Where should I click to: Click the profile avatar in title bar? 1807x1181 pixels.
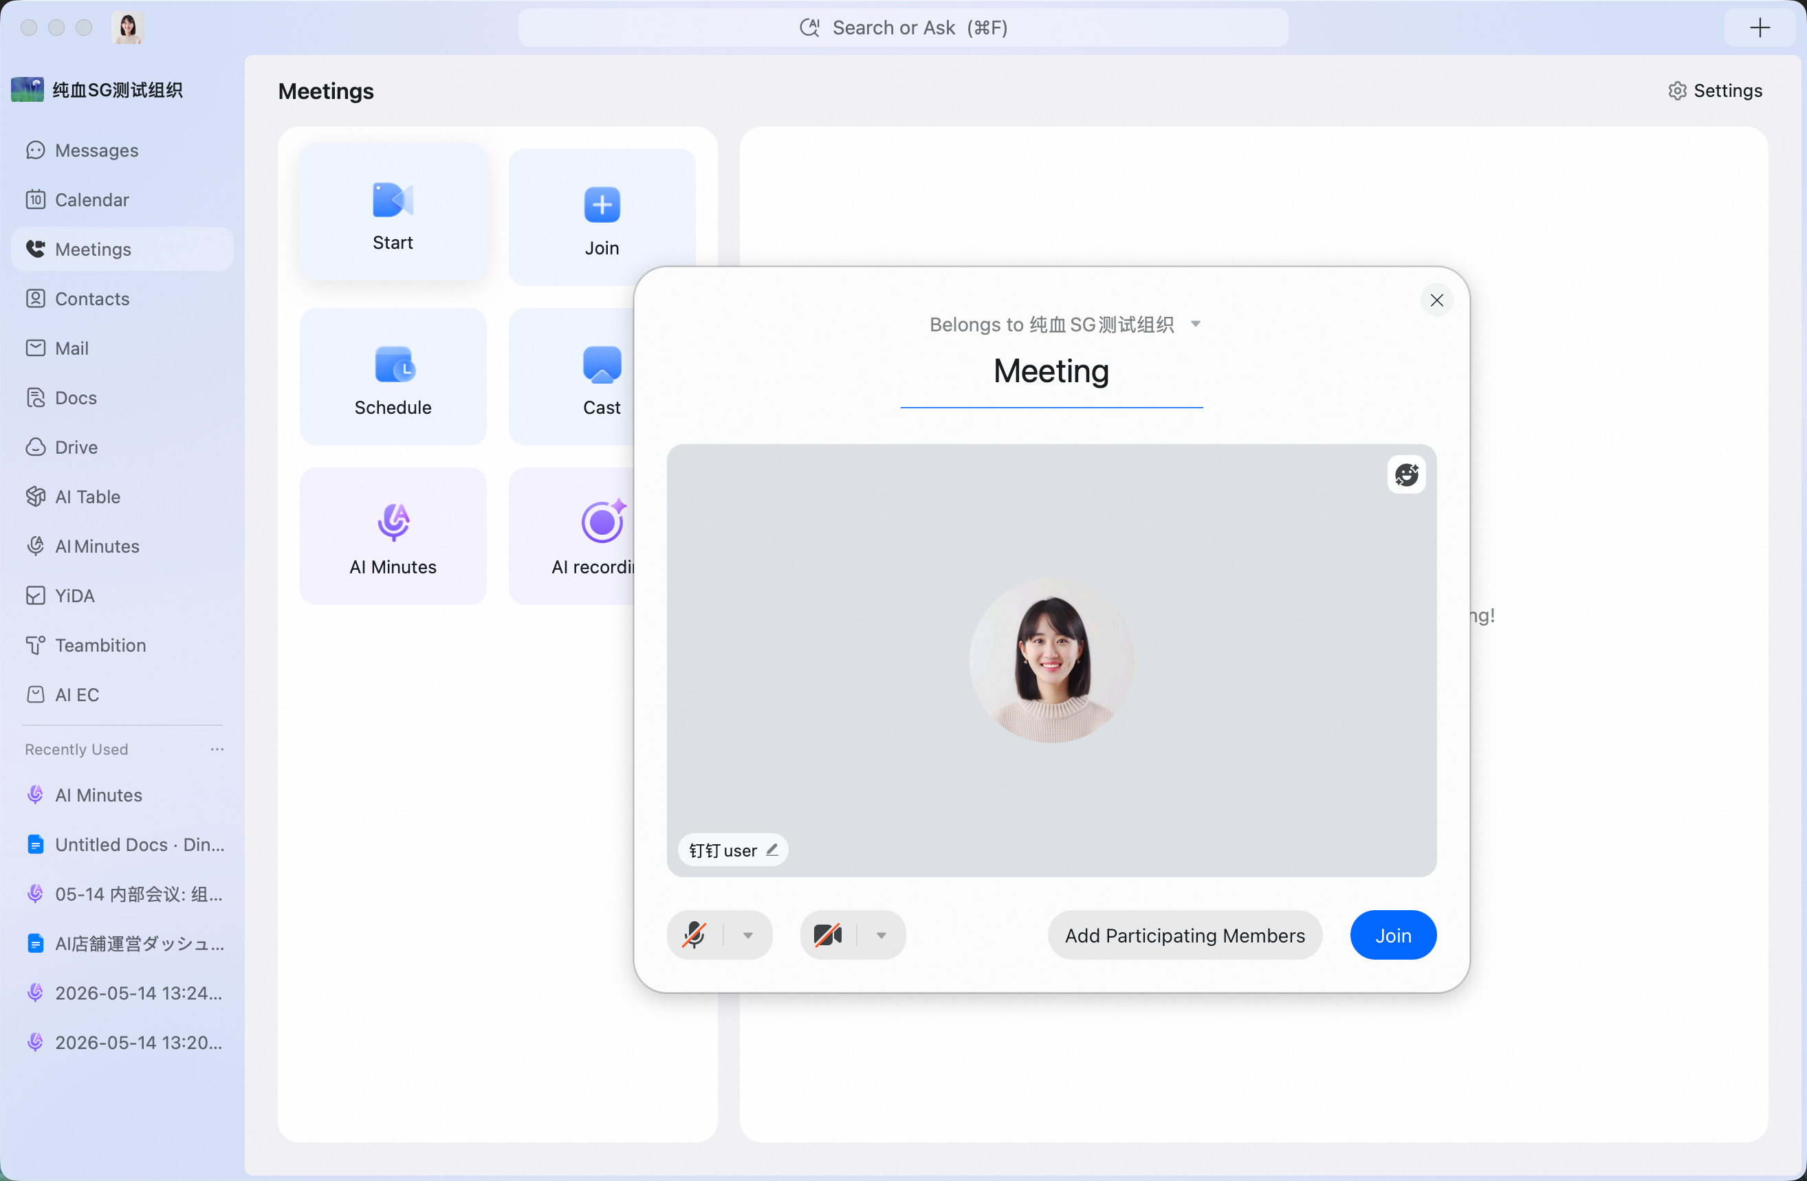point(128,28)
